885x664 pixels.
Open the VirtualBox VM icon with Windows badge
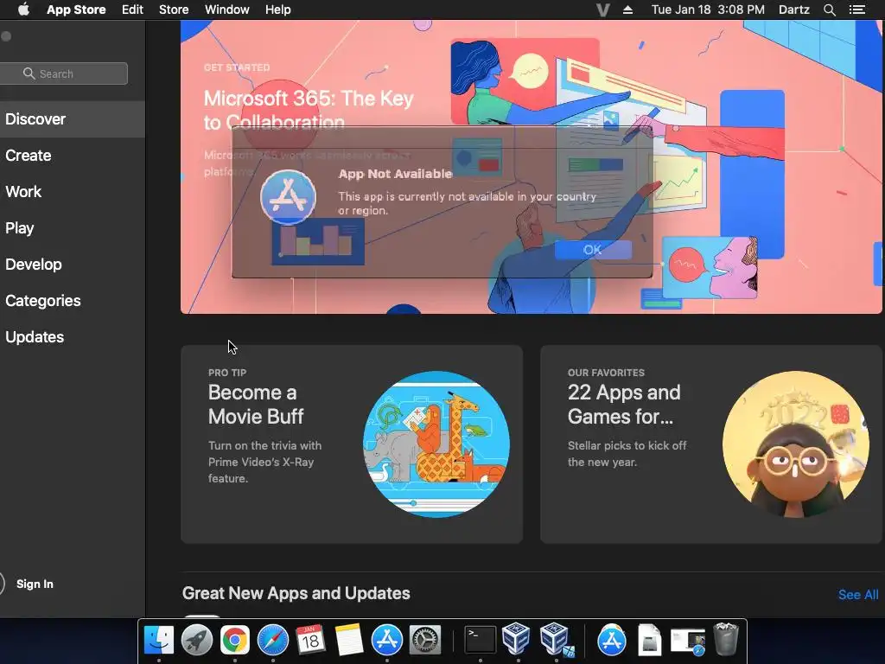[556, 640]
